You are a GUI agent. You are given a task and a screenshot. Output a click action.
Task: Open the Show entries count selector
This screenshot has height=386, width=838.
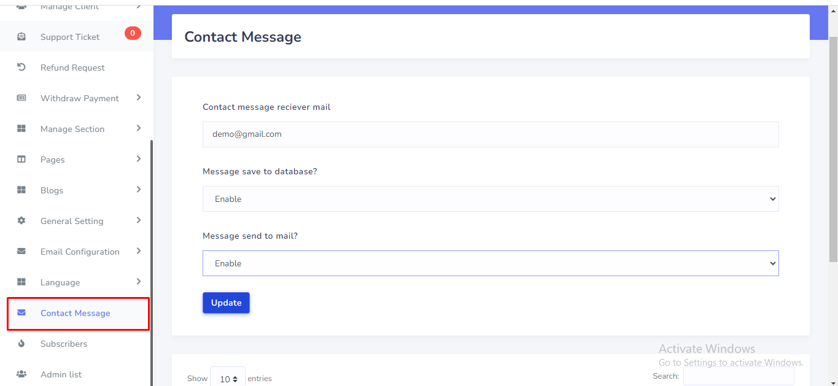pyautogui.click(x=228, y=379)
